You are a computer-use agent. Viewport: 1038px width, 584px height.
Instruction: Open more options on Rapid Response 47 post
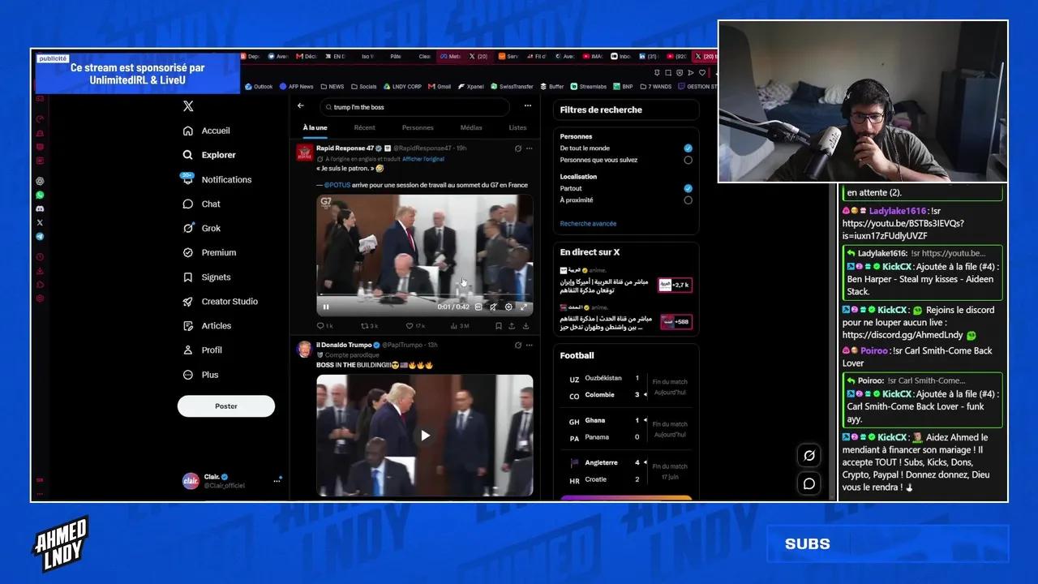530,148
